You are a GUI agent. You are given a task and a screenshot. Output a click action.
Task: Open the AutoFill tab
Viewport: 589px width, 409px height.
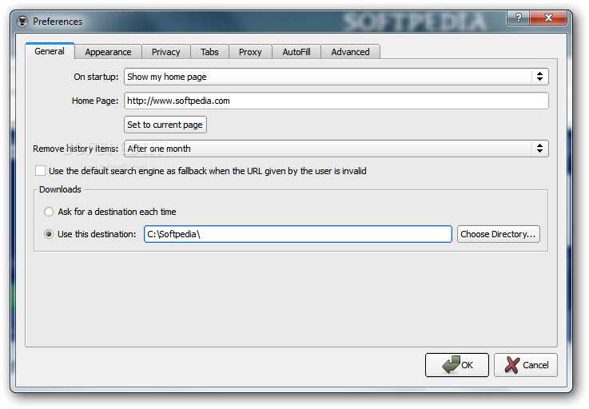[296, 52]
